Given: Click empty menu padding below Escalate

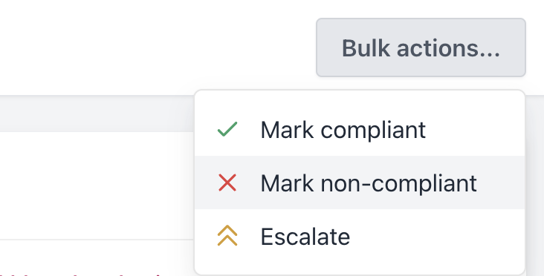Looking at the screenshot, I should click(x=360, y=269).
